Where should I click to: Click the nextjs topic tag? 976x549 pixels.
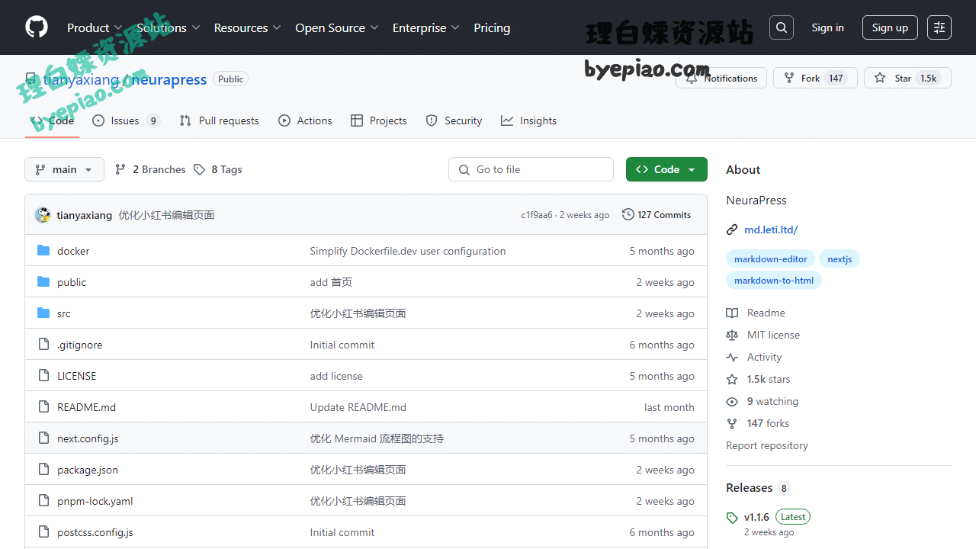point(840,259)
